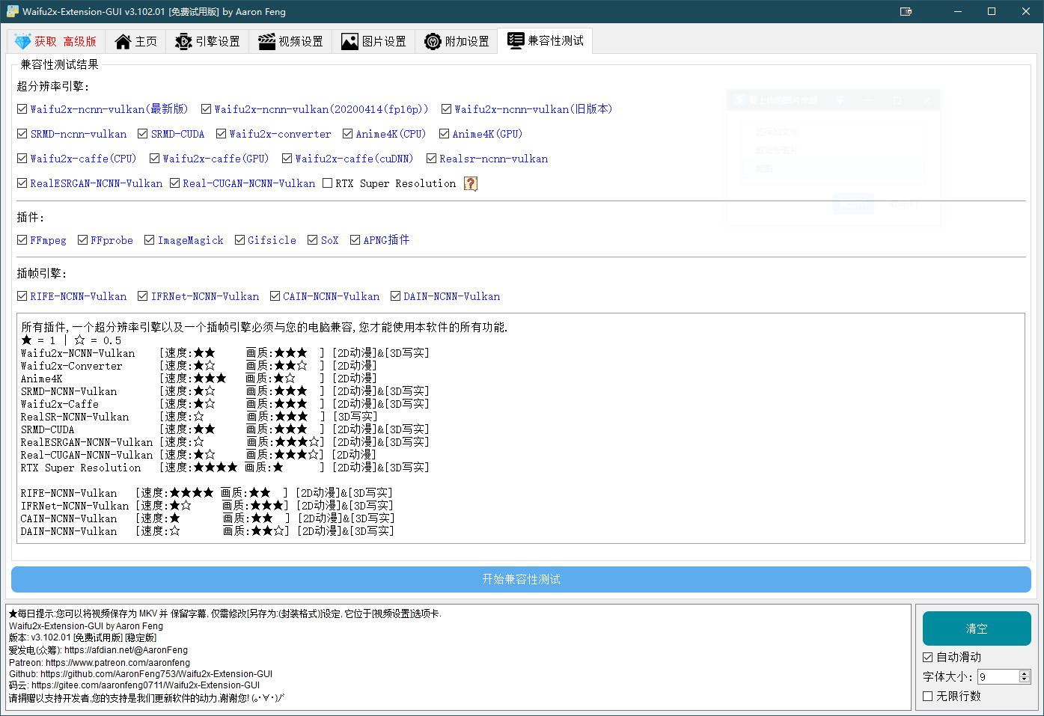
Task: Enable RTX Super Resolution checkbox
Action: pos(328,183)
